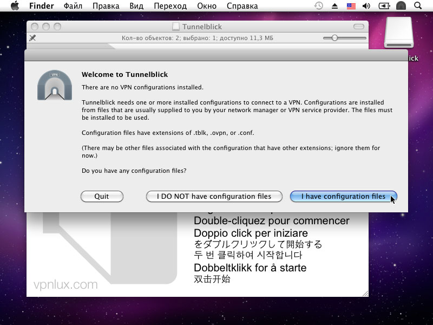The image size is (433, 325).
Task: Click the Tunnelblick disk volume desktop icon
Action: (399, 32)
